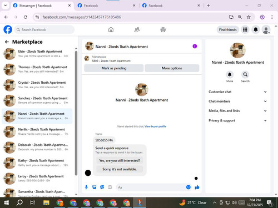Open Nerilis conversation
The width and height of the screenshot is (278, 208).
click(37, 131)
